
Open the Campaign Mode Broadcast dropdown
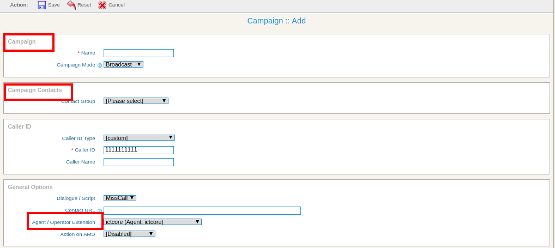[124, 64]
